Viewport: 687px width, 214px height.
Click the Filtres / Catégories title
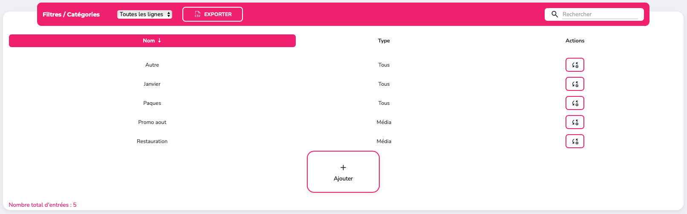tap(71, 14)
